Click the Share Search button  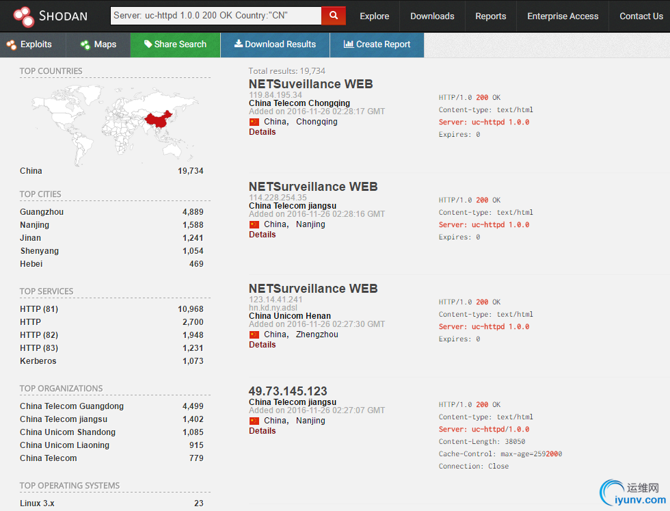[x=175, y=44]
